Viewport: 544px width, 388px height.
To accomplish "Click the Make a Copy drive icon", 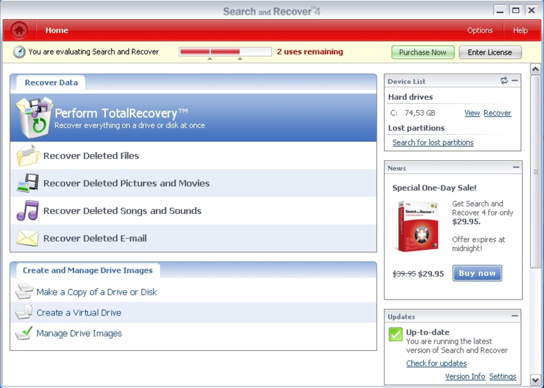I will point(24,292).
